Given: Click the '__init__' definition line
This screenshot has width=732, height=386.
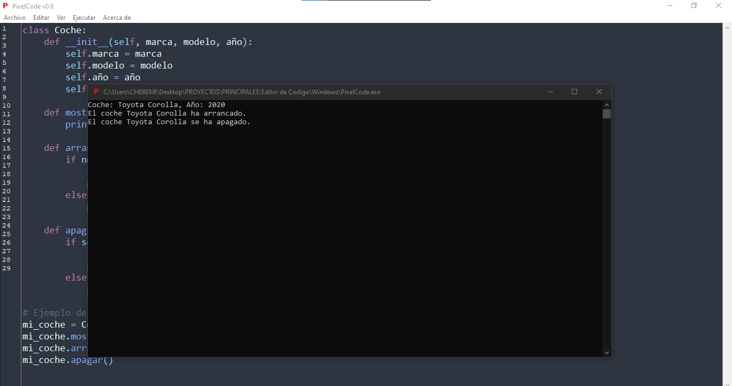Looking at the screenshot, I should (148, 42).
